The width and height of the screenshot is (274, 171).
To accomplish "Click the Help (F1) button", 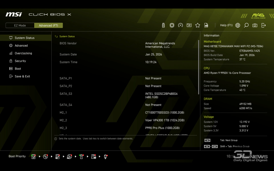I will point(226,25).
